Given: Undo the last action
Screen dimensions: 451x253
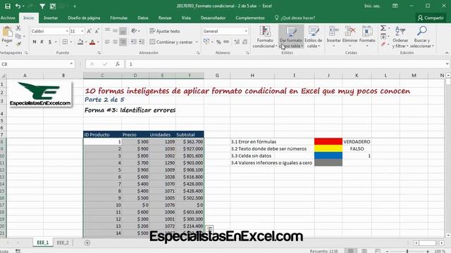Looking at the screenshot, I should [18, 6].
